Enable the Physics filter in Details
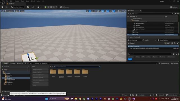 point(155,57)
